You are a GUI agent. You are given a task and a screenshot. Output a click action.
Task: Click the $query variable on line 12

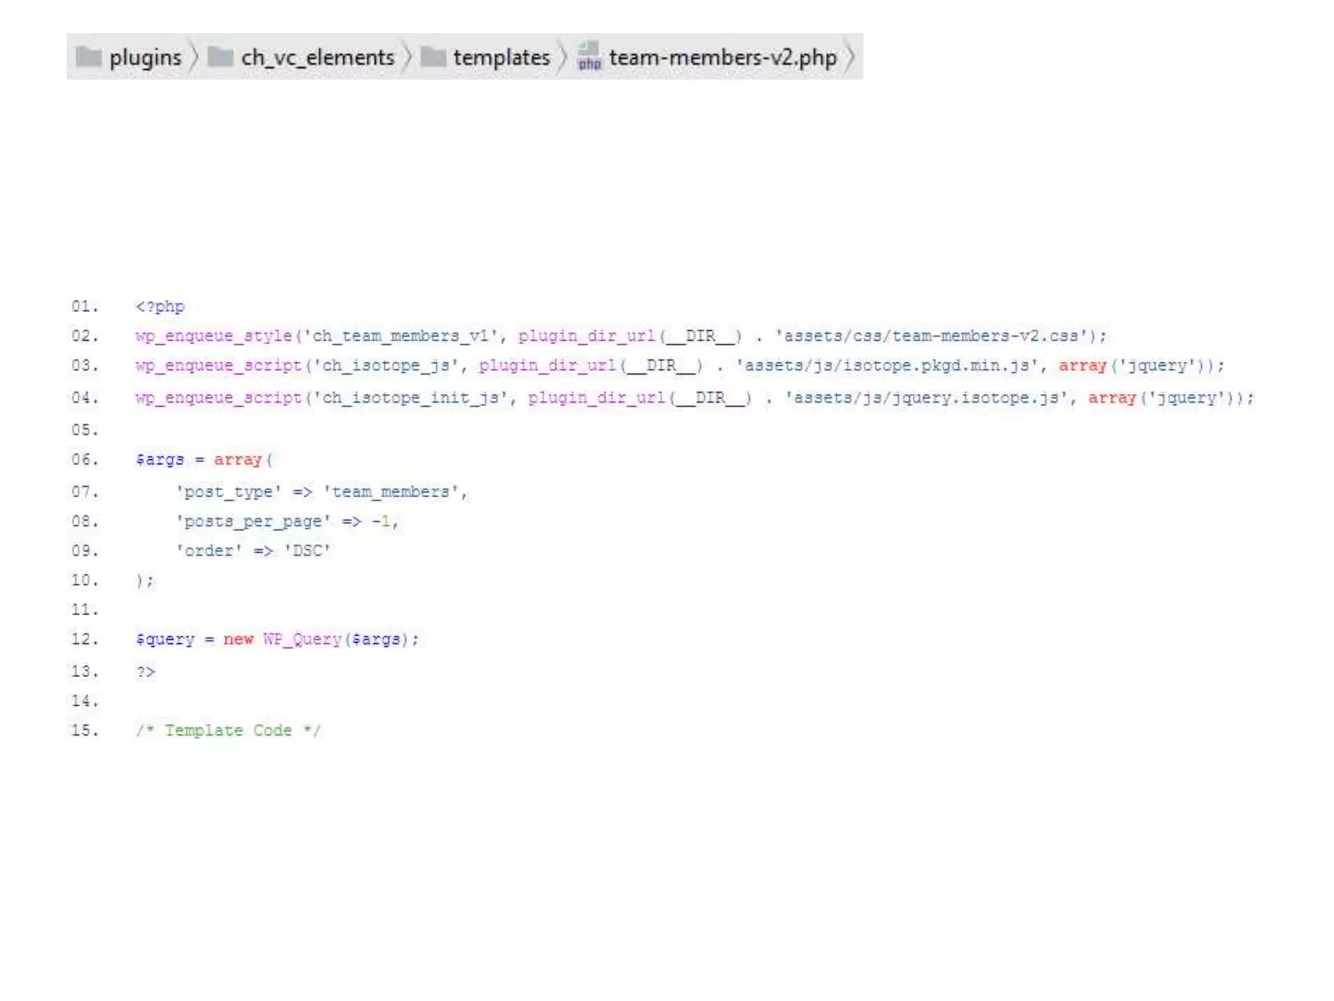pyautogui.click(x=165, y=639)
